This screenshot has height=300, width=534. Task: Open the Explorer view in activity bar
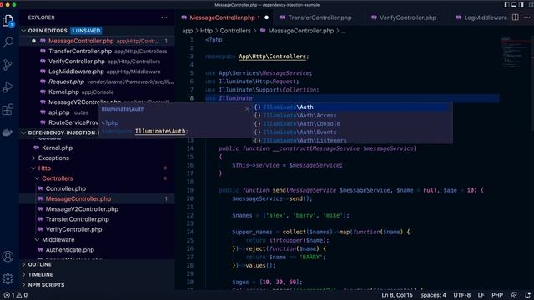point(8,21)
